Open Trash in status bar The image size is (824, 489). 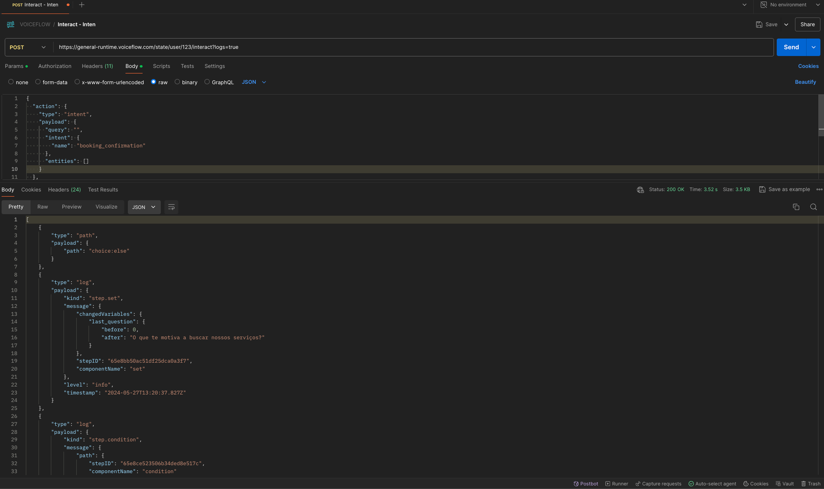[810, 484]
